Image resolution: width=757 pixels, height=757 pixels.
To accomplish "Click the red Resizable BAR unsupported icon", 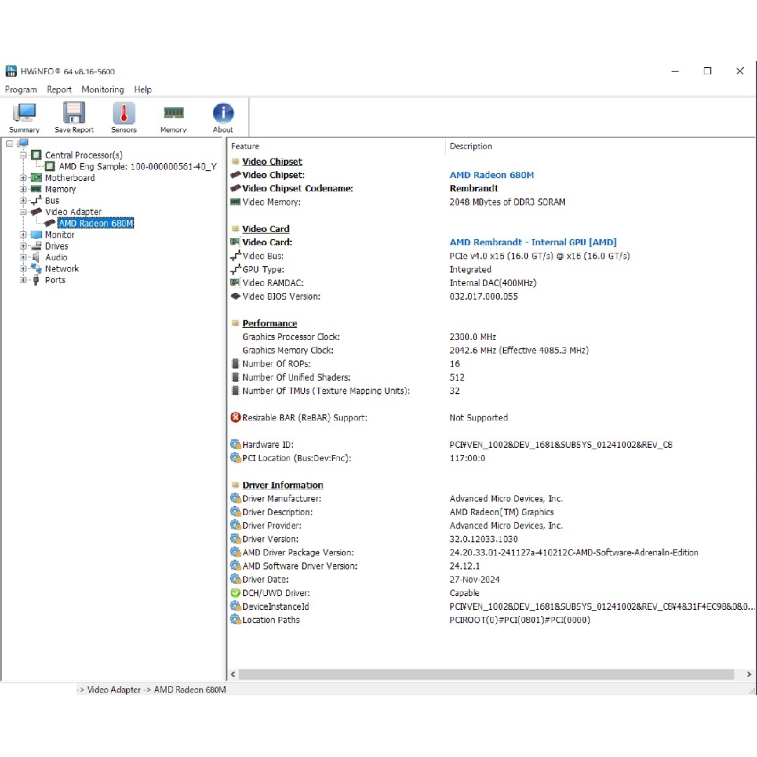I will click(236, 418).
